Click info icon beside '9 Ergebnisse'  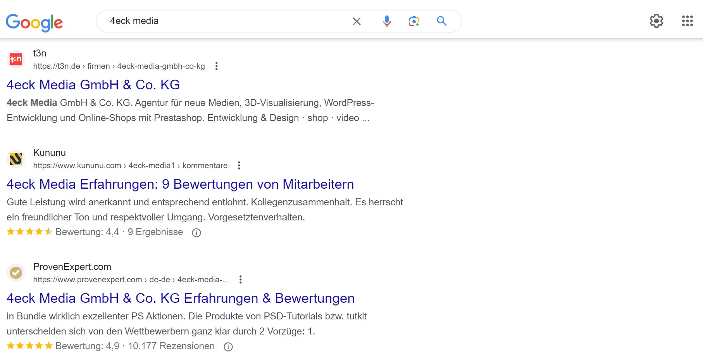tap(196, 232)
